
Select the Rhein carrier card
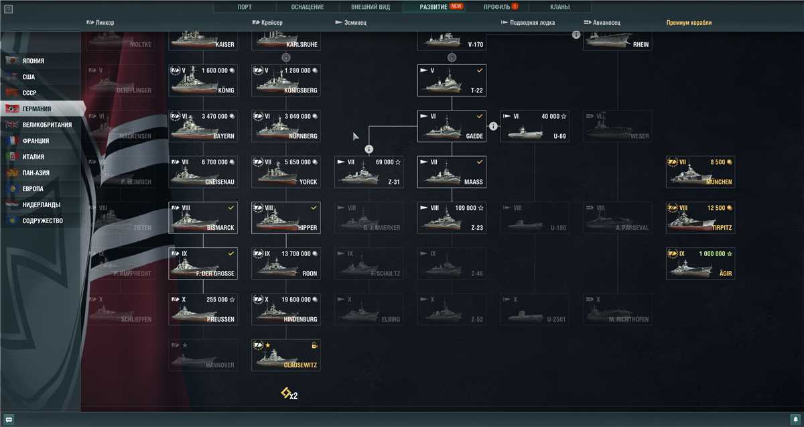[x=618, y=40]
